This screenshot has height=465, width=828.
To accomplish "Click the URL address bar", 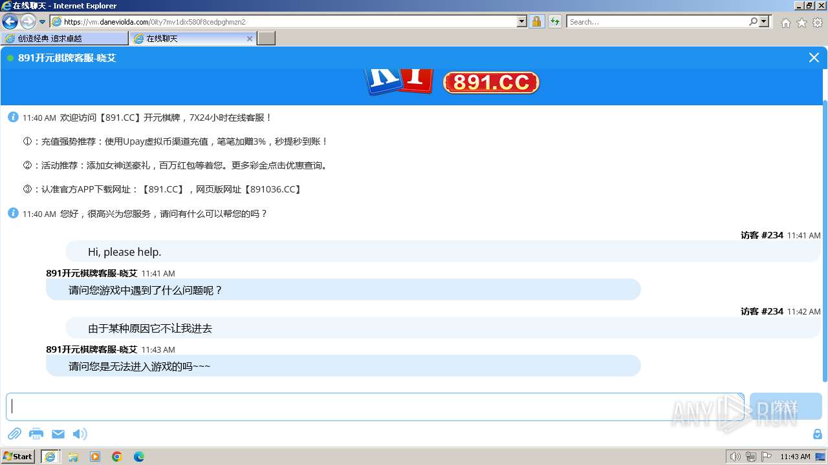I will pos(289,22).
